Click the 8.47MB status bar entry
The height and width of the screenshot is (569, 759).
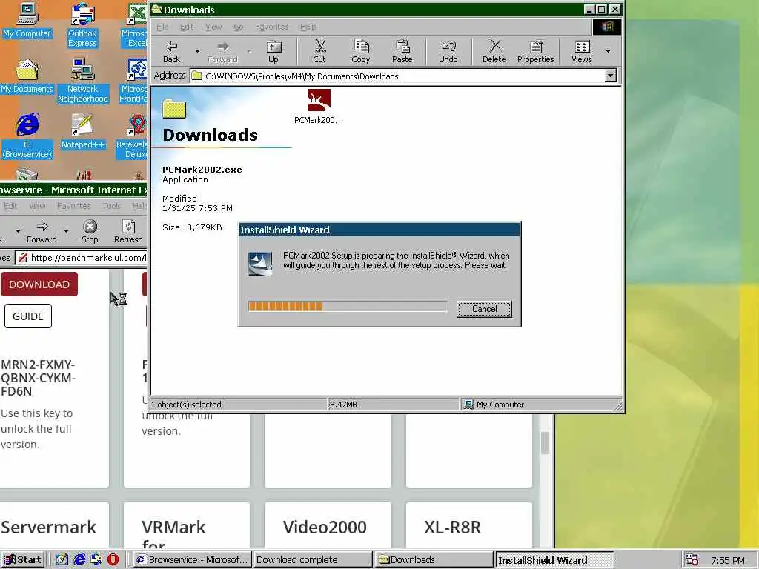343,405
